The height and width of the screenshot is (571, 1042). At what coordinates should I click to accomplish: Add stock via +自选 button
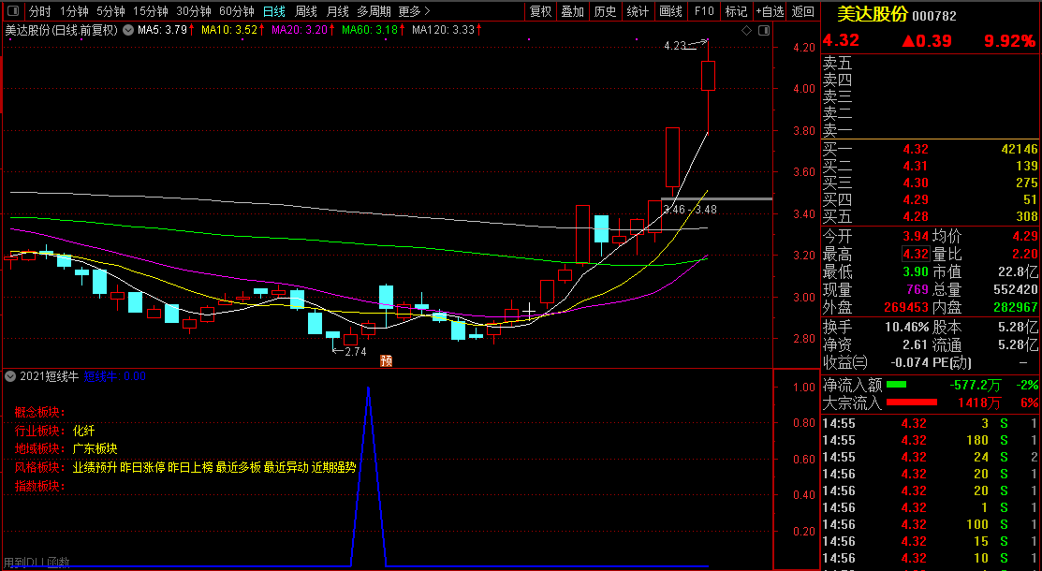[770, 11]
